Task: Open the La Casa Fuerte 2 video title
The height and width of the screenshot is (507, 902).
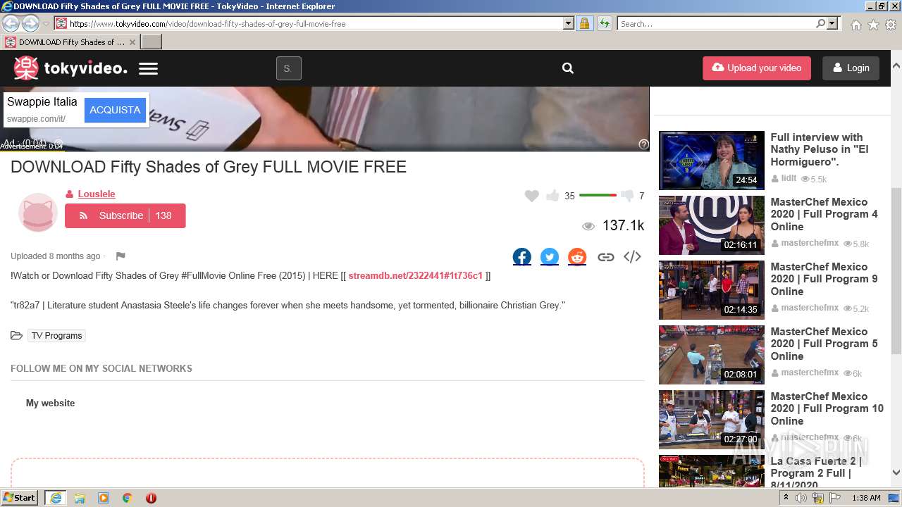Action: pos(816,473)
